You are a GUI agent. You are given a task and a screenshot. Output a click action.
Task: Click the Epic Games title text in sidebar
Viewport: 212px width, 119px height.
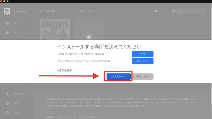[20, 11]
